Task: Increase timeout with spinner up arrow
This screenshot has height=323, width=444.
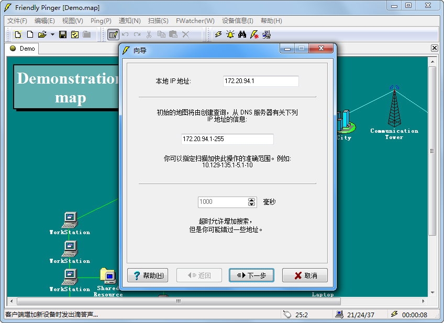Action: click(x=251, y=200)
